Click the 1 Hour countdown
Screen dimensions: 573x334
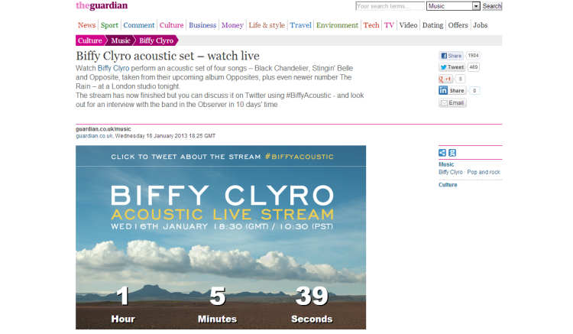pos(123,304)
